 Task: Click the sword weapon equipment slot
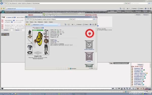(x=30, y=41)
